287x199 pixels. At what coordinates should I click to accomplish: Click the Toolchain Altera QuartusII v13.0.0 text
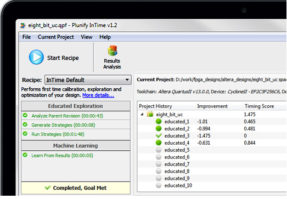point(173,92)
